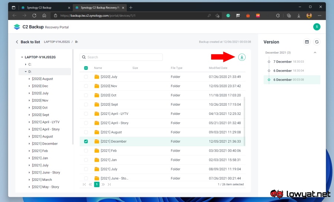334x202 pixels.
Task: Go to next page in pagination
Action: coord(103,184)
